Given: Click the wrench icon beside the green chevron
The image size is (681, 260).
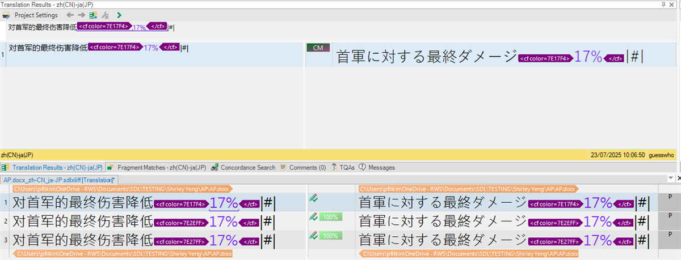Looking at the screenshot, I should point(106,15).
